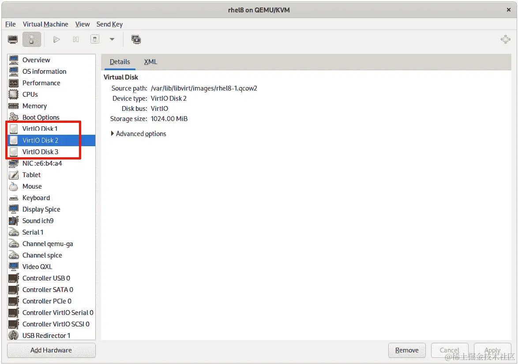Show the graphical console view icon
The image size is (518, 364).
tap(13, 40)
